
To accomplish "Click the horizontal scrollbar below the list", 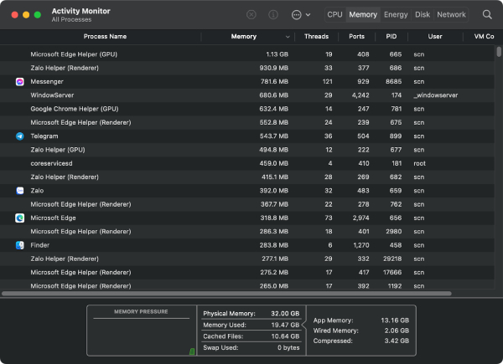I will click(x=226, y=294).
